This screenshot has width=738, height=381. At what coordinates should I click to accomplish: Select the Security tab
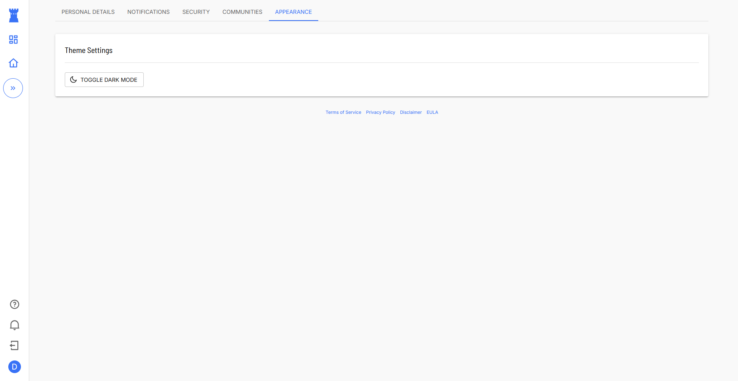[x=196, y=12]
